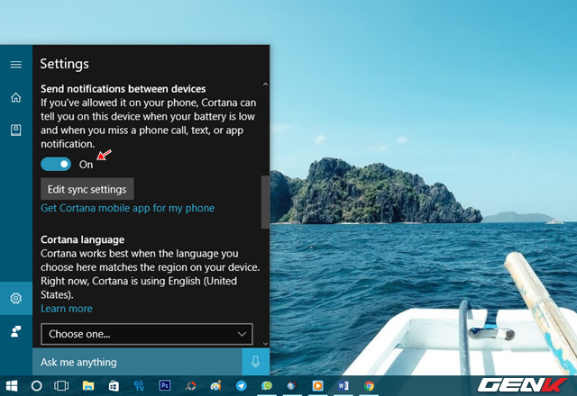Image resolution: width=577 pixels, height=396 pixels.
Task: Open Cortana Notebook
Action: click(x=16, y=130)
